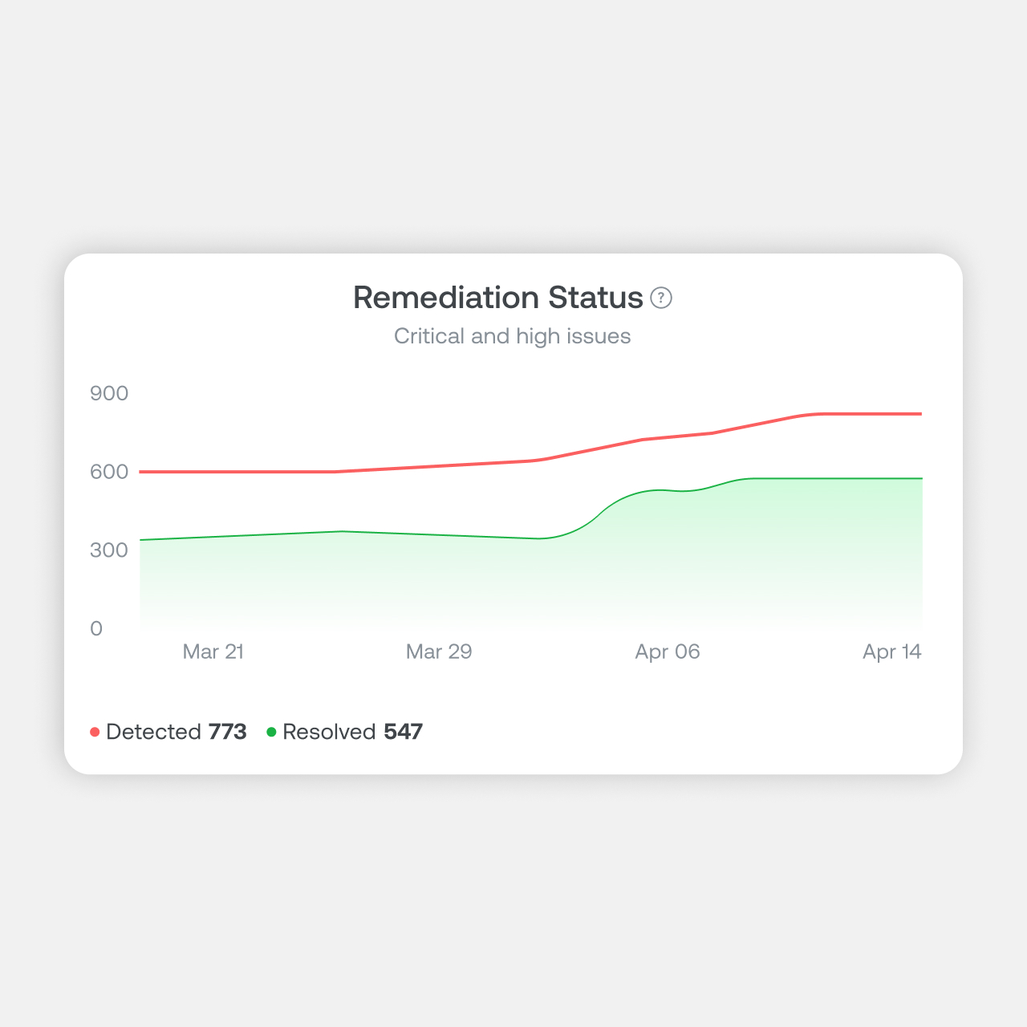Toggle the Resolved series legend label
The height and width of the screenshot is (1027, 1027).
pyautogui.click(x=329, y=732)
